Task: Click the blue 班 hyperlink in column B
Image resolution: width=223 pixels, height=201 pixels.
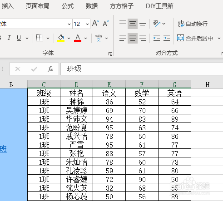Action: pos(3,149)
